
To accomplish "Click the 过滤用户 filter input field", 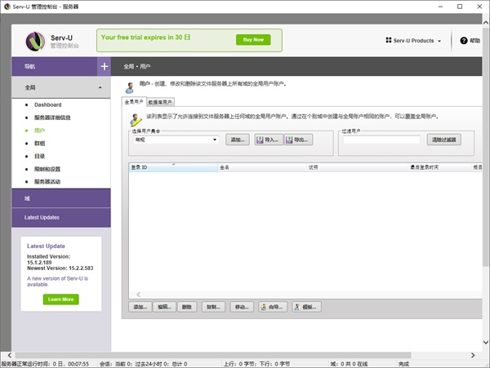I will (381, 140).
